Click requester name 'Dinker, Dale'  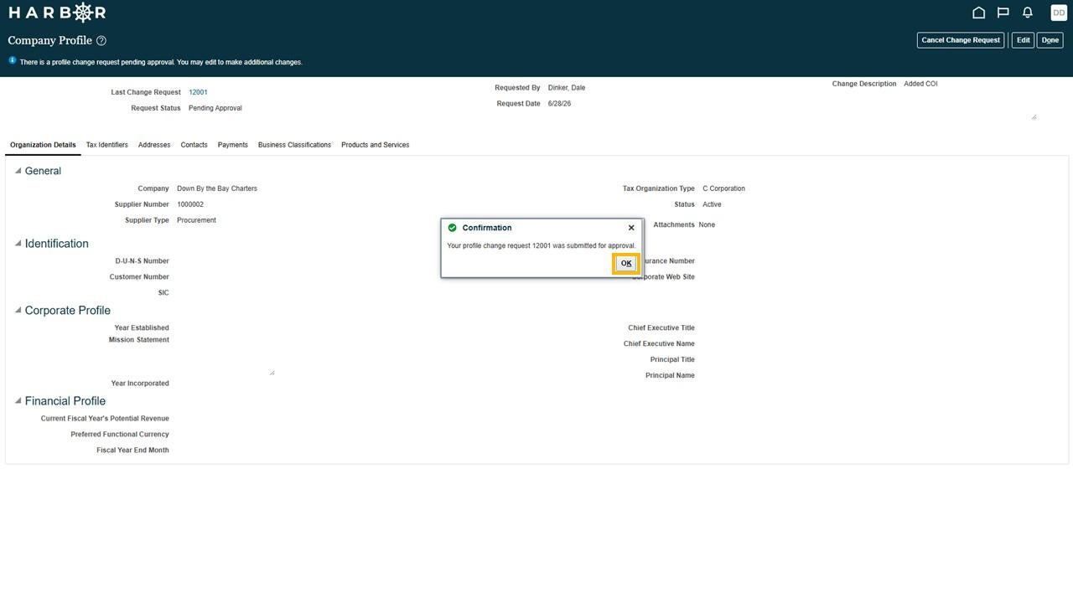click(x=567, y=88)
